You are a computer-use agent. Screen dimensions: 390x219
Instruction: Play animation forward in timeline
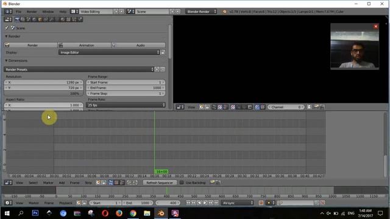(205, 203)
